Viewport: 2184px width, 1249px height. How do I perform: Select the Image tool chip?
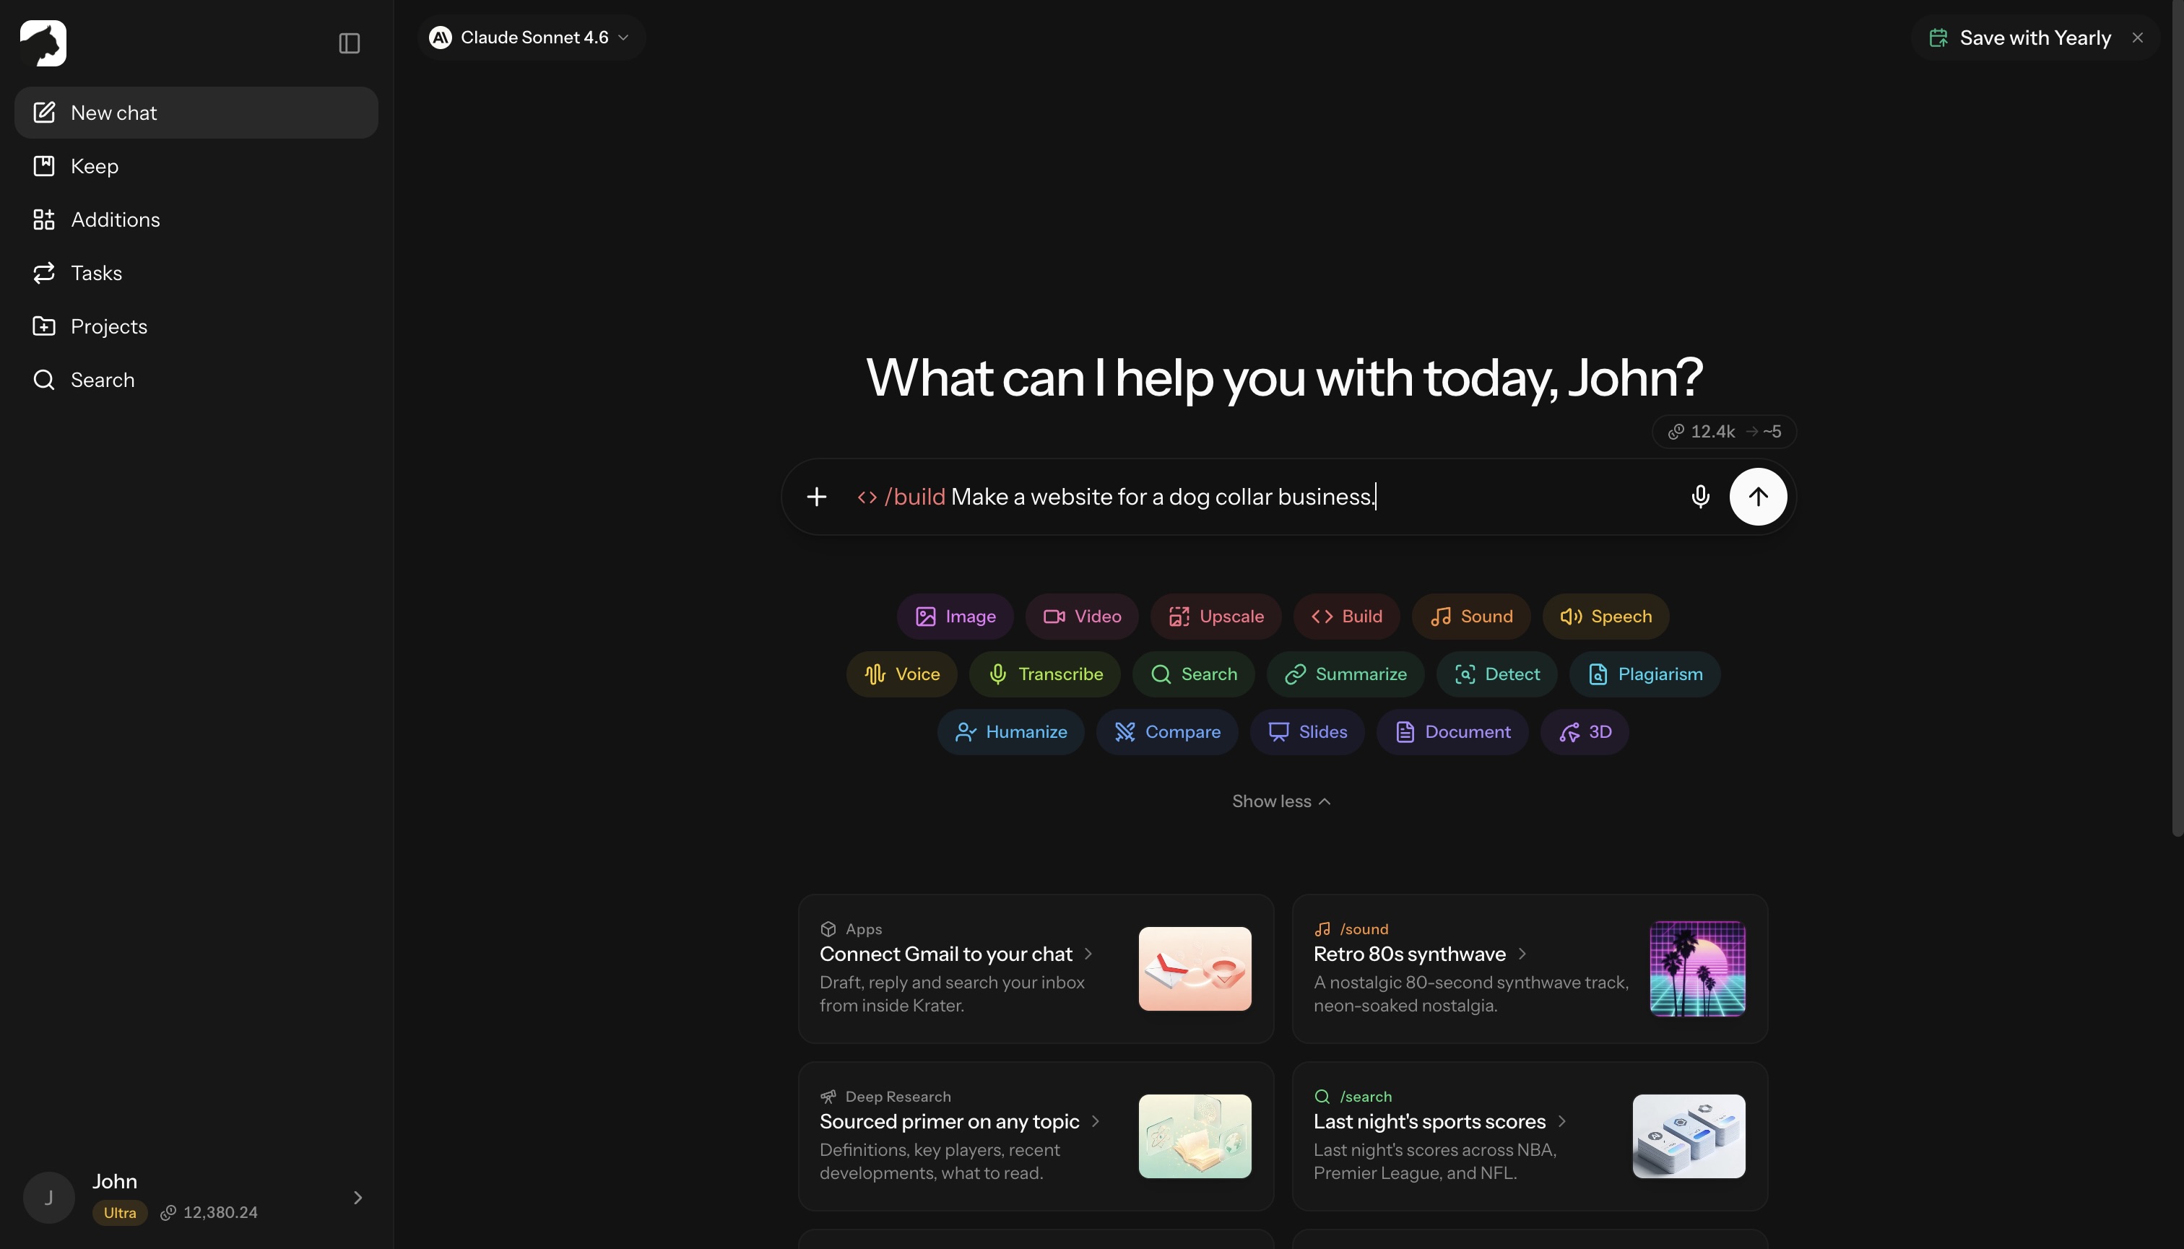[x=954, y=616]
